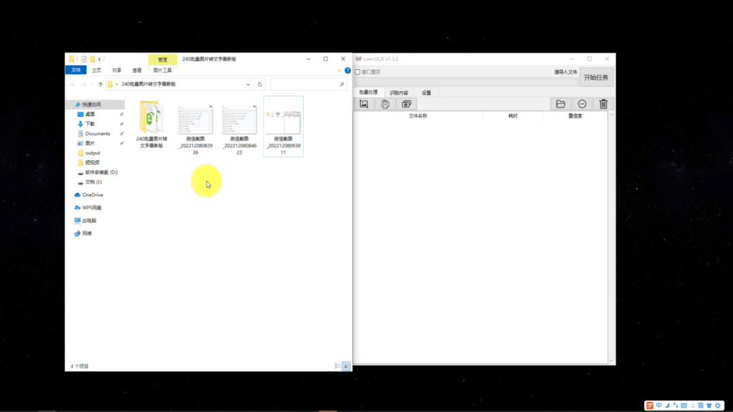Open the soft keyboard icon on IME toolbar
733x412 pixels.
684,405
